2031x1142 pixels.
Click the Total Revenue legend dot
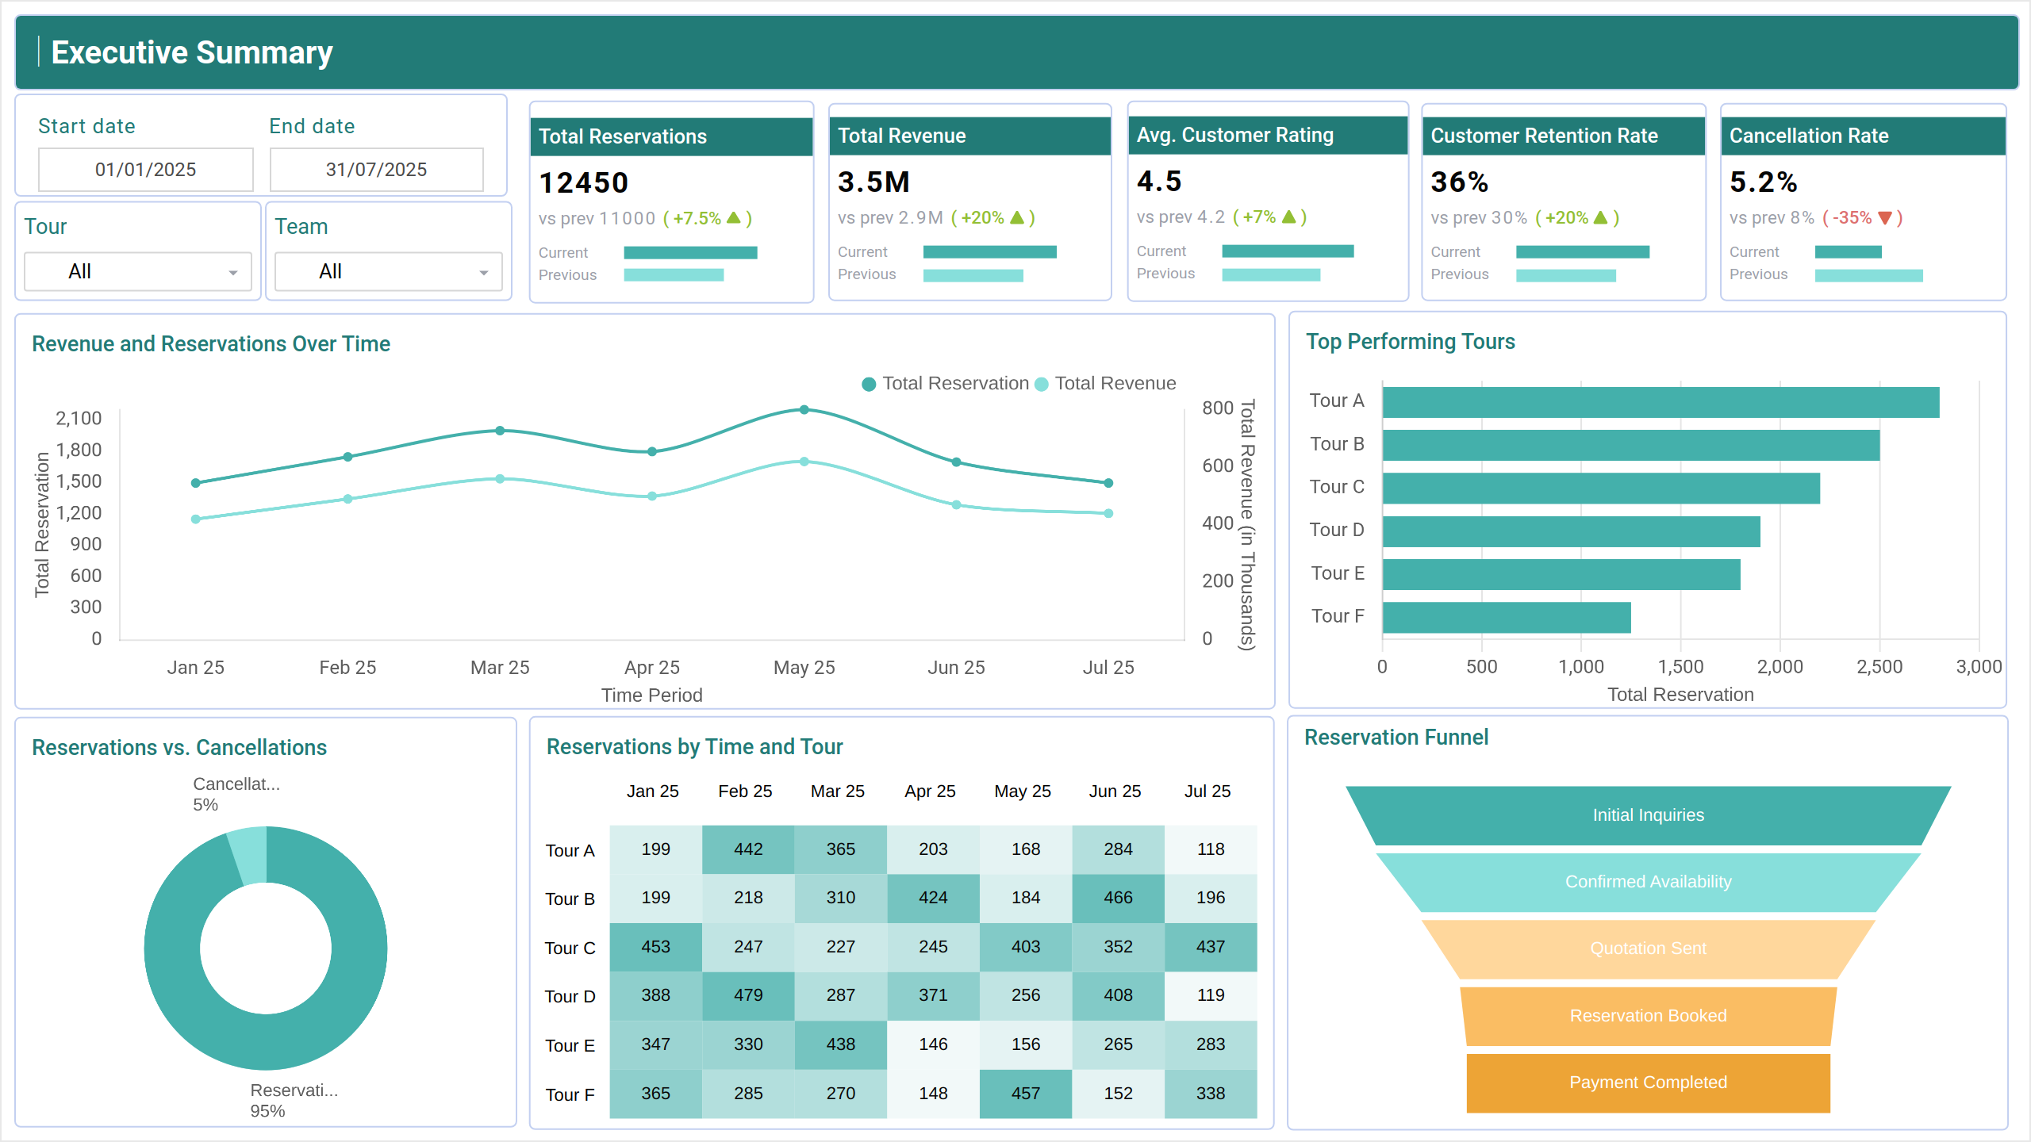pos(1042,384)
